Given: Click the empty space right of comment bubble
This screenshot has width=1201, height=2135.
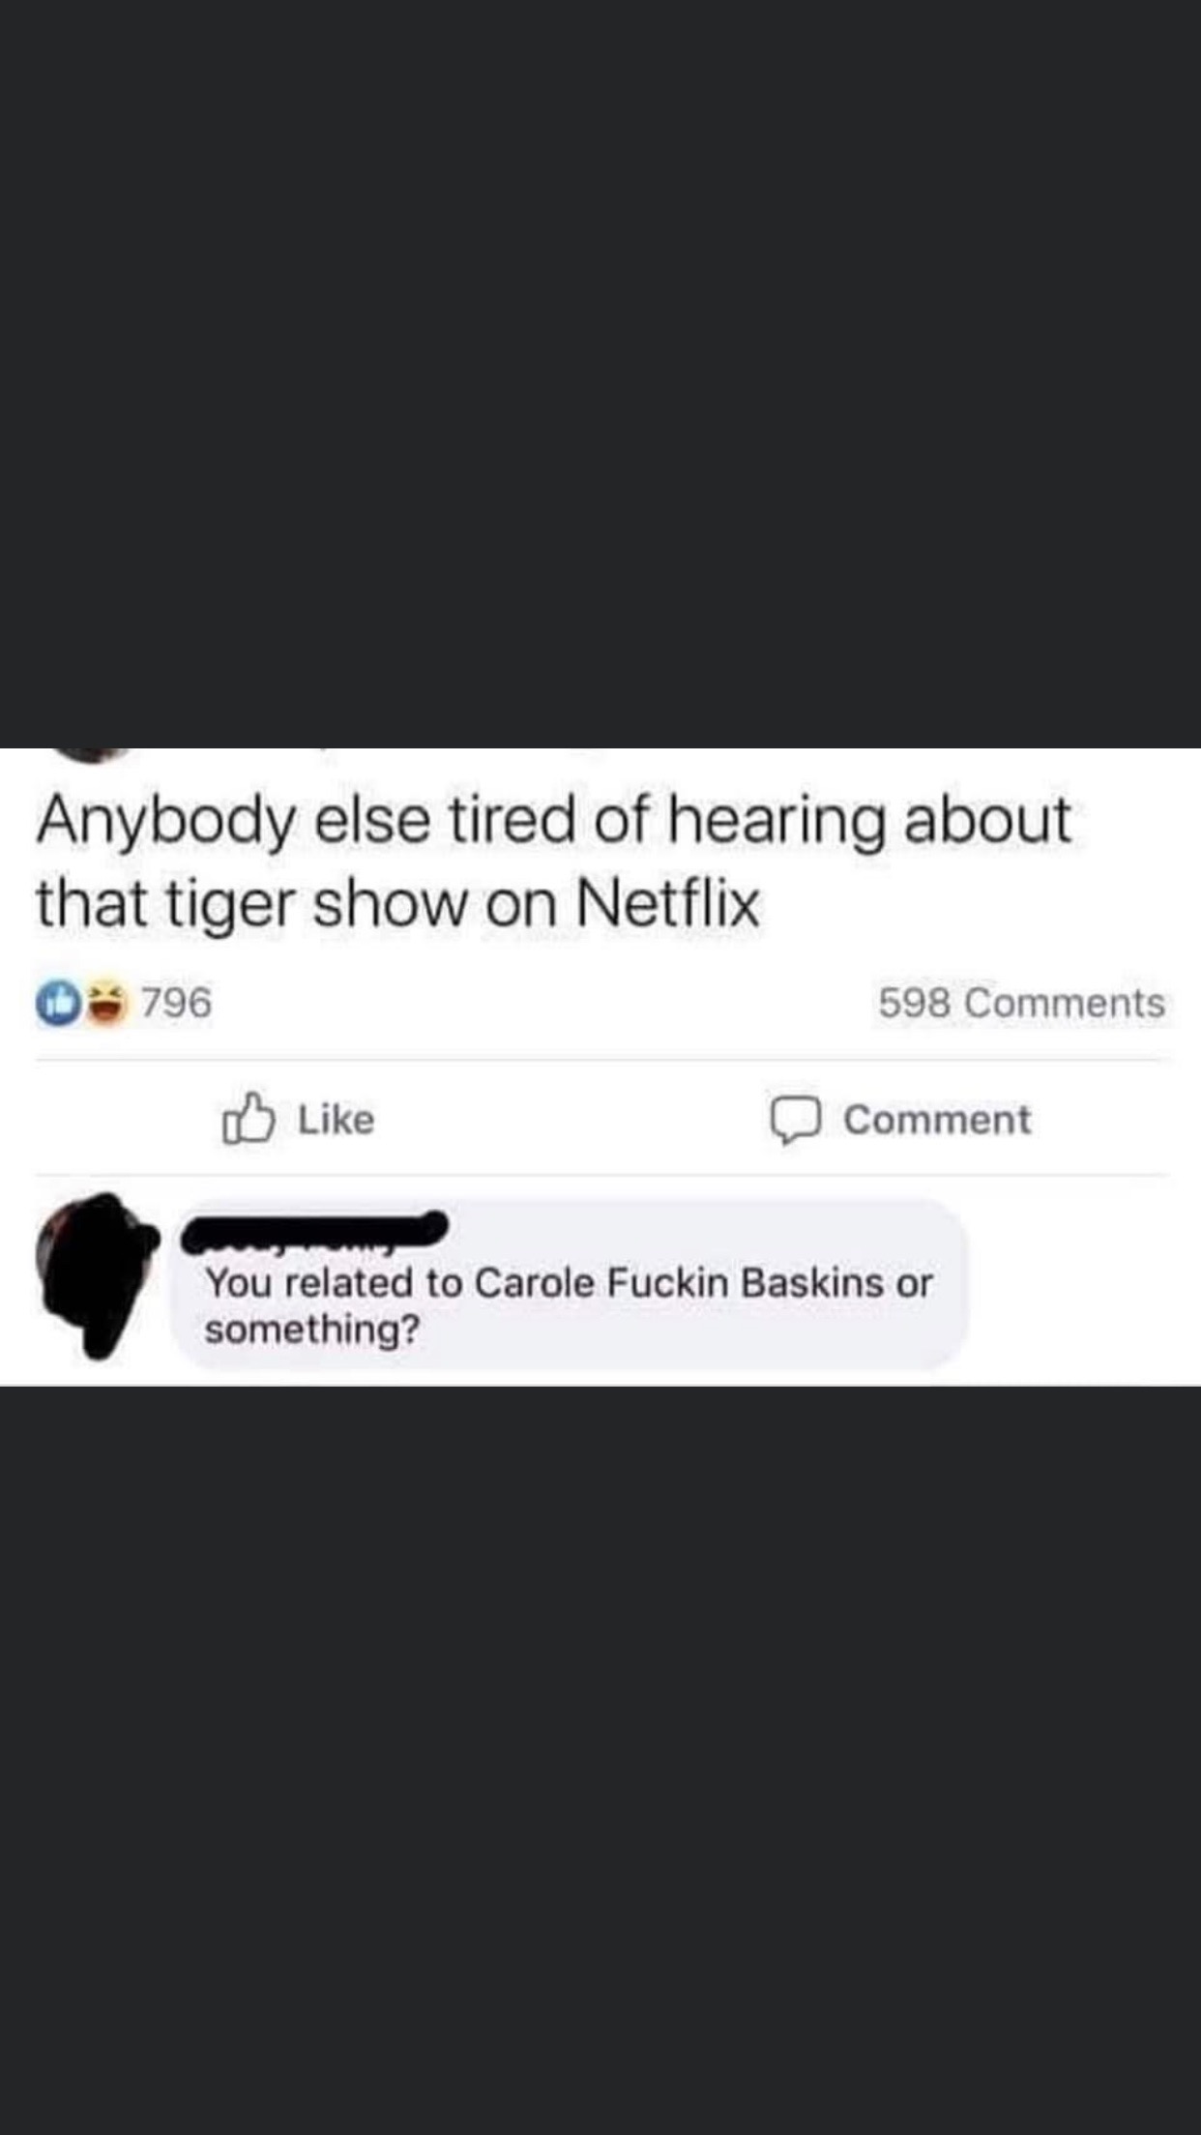Looking at the screenshot, I should click(1083, 1285).
